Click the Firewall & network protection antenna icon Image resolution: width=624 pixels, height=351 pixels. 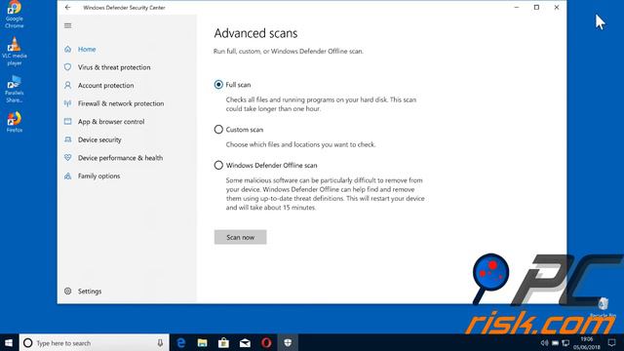tap(68, 103)
